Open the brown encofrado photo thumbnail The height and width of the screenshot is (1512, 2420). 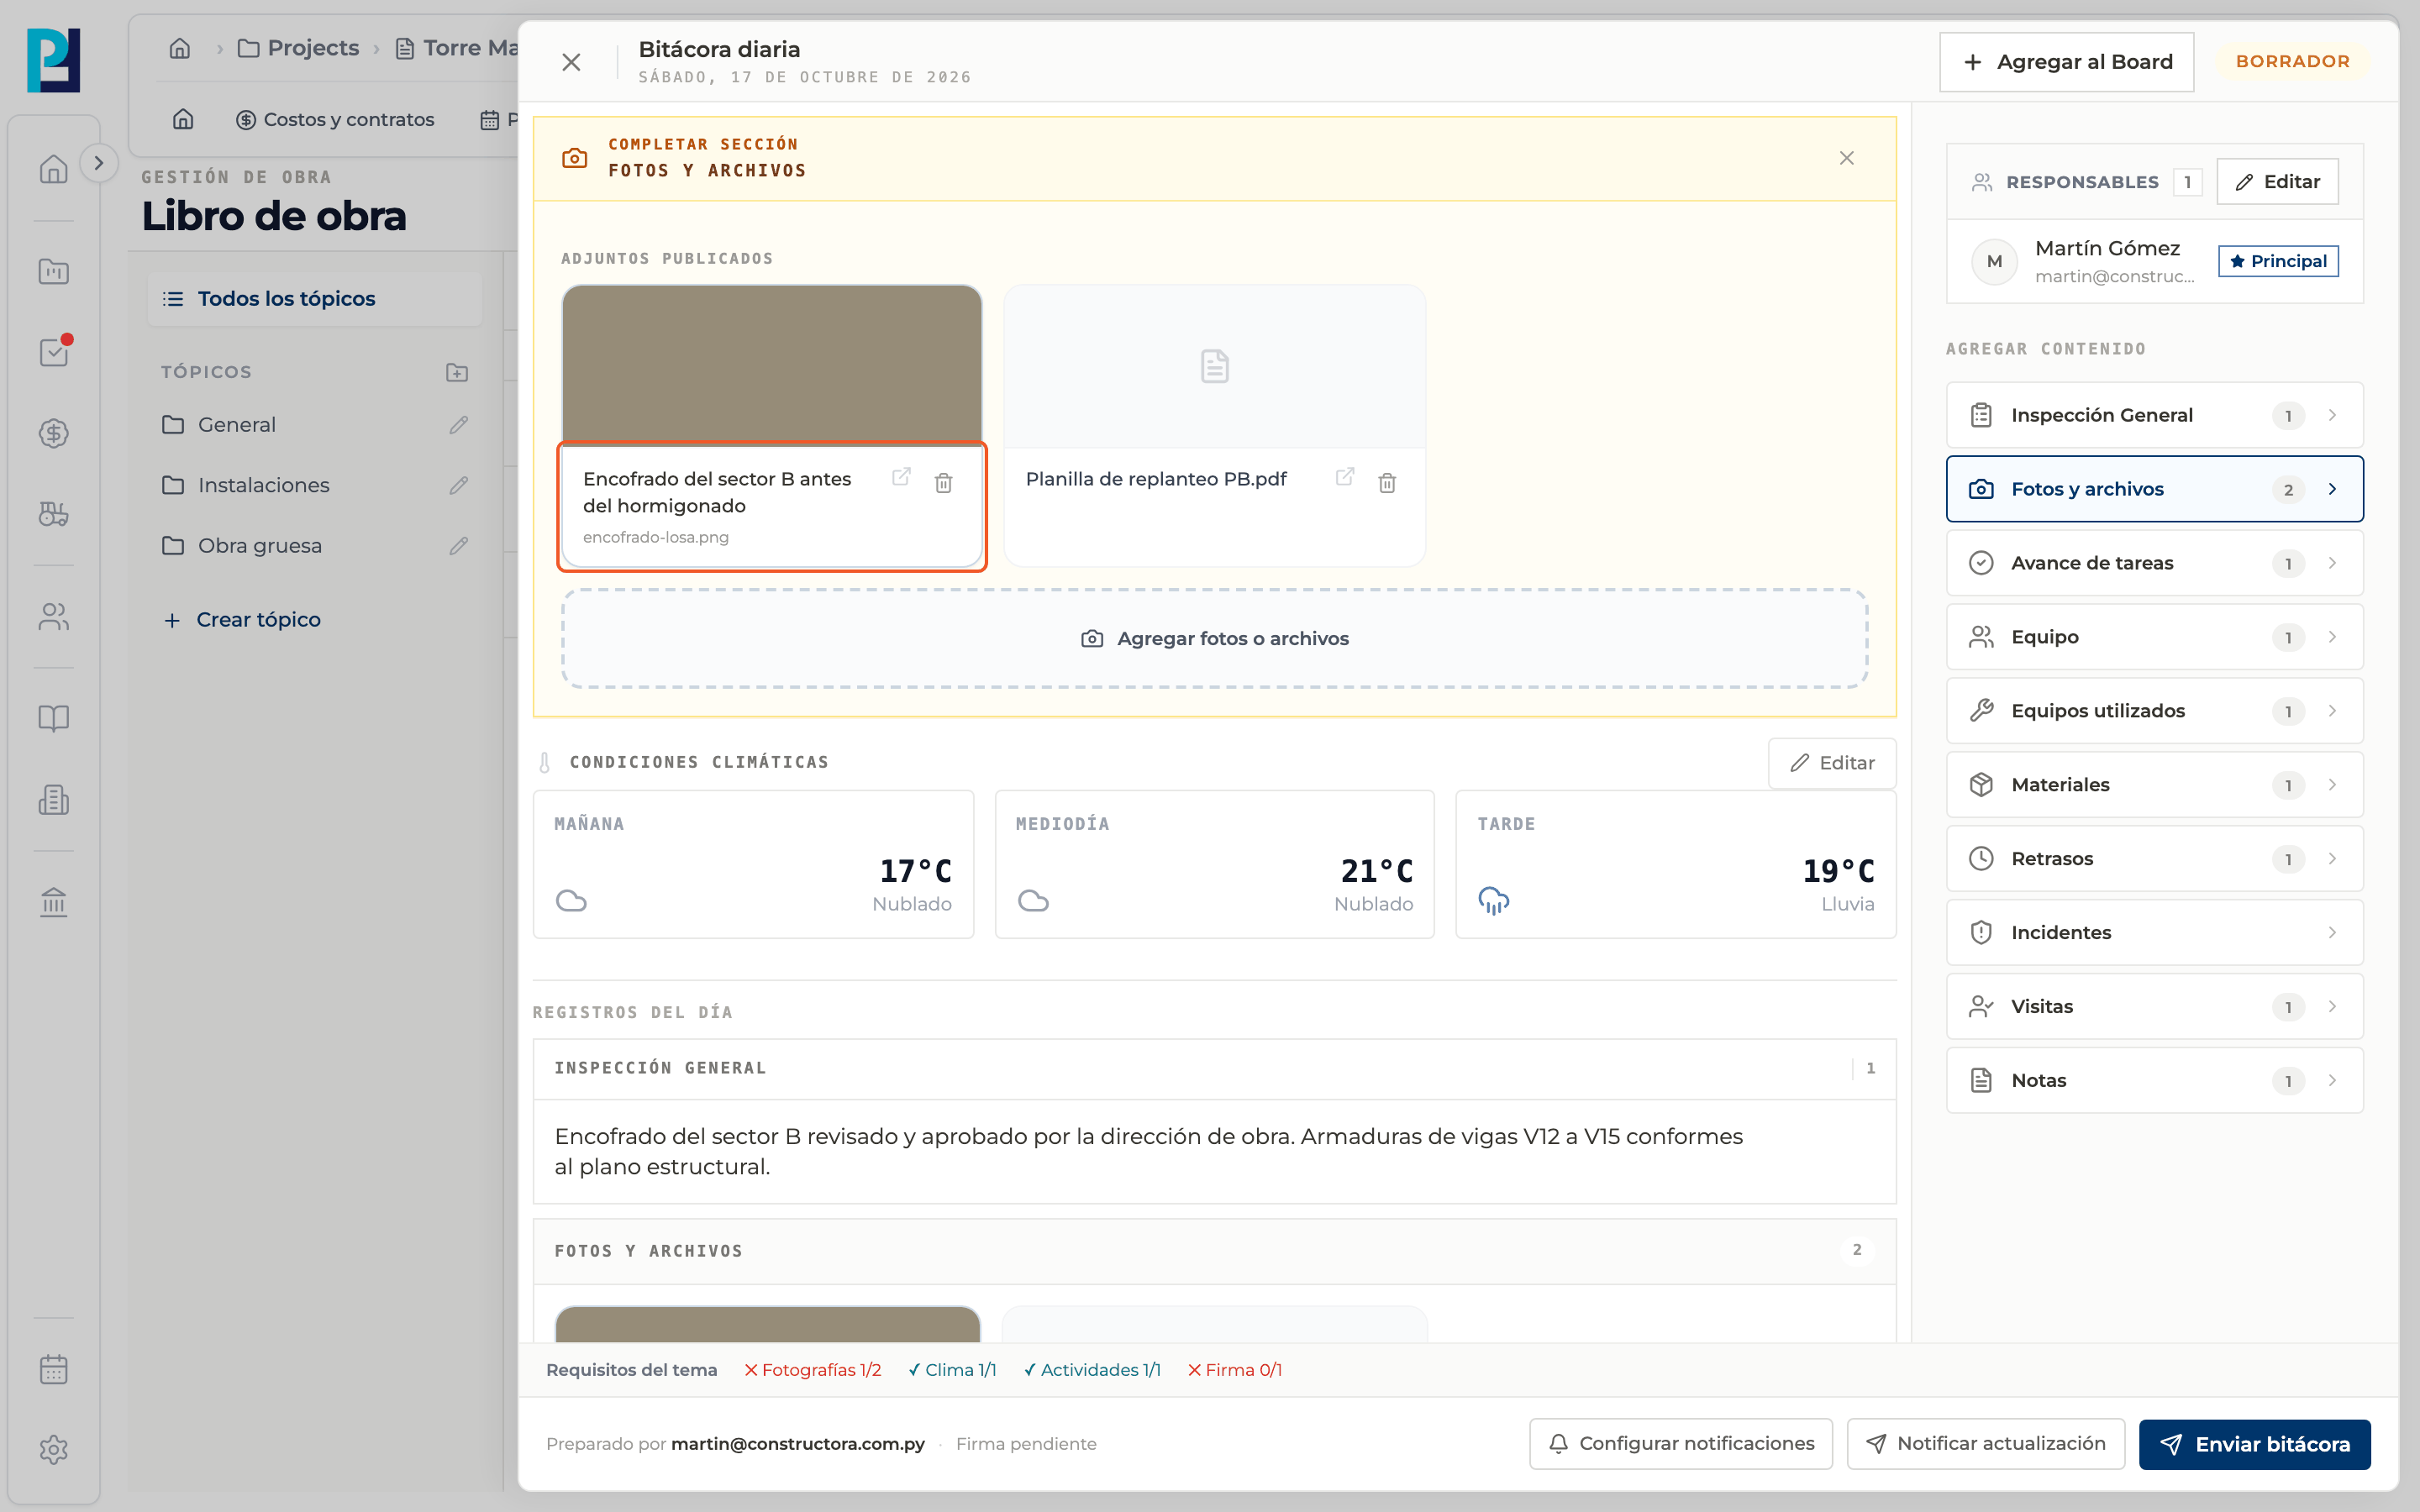click(772, 366)
